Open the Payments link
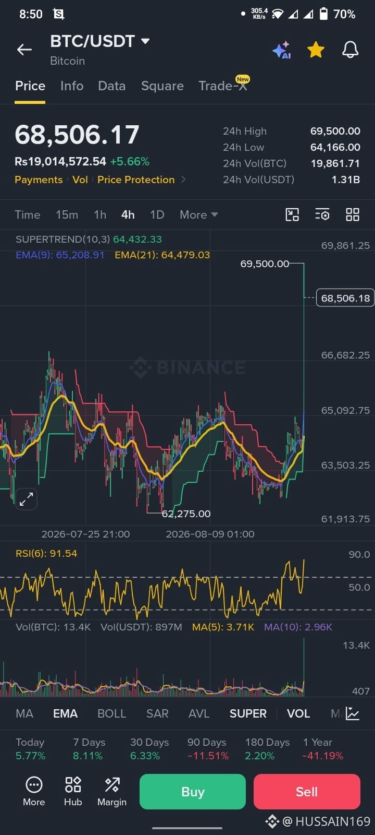The image size is (375, 835). click(39, 180)
